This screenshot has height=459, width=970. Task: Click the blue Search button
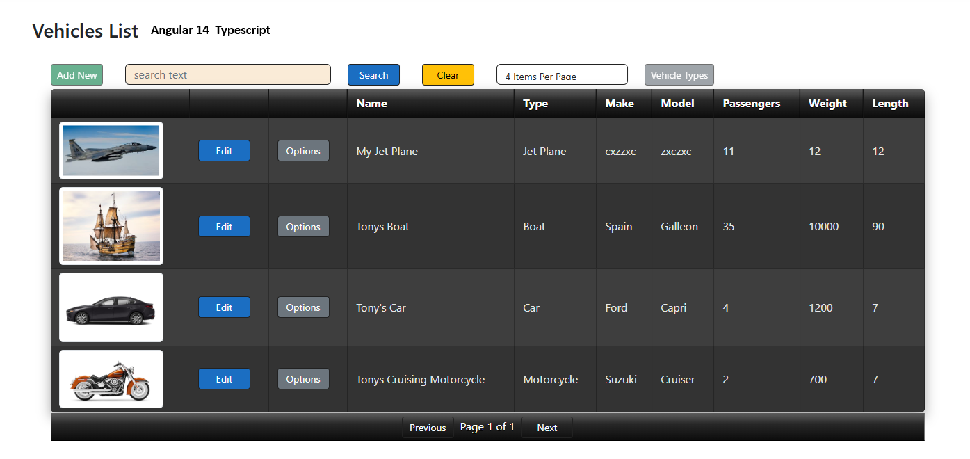click(x=373, y=75)
